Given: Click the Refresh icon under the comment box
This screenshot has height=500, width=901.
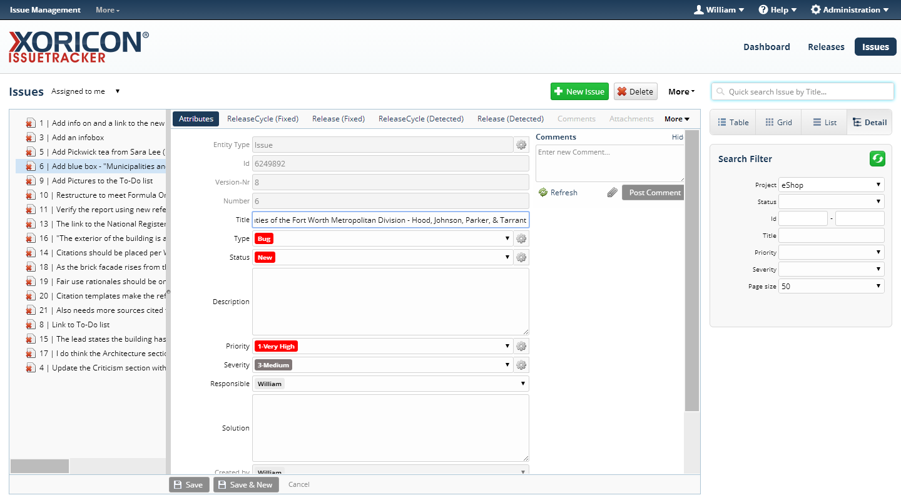Looking at the screenshot, I should pyautogui.click(x=543, y=193).
